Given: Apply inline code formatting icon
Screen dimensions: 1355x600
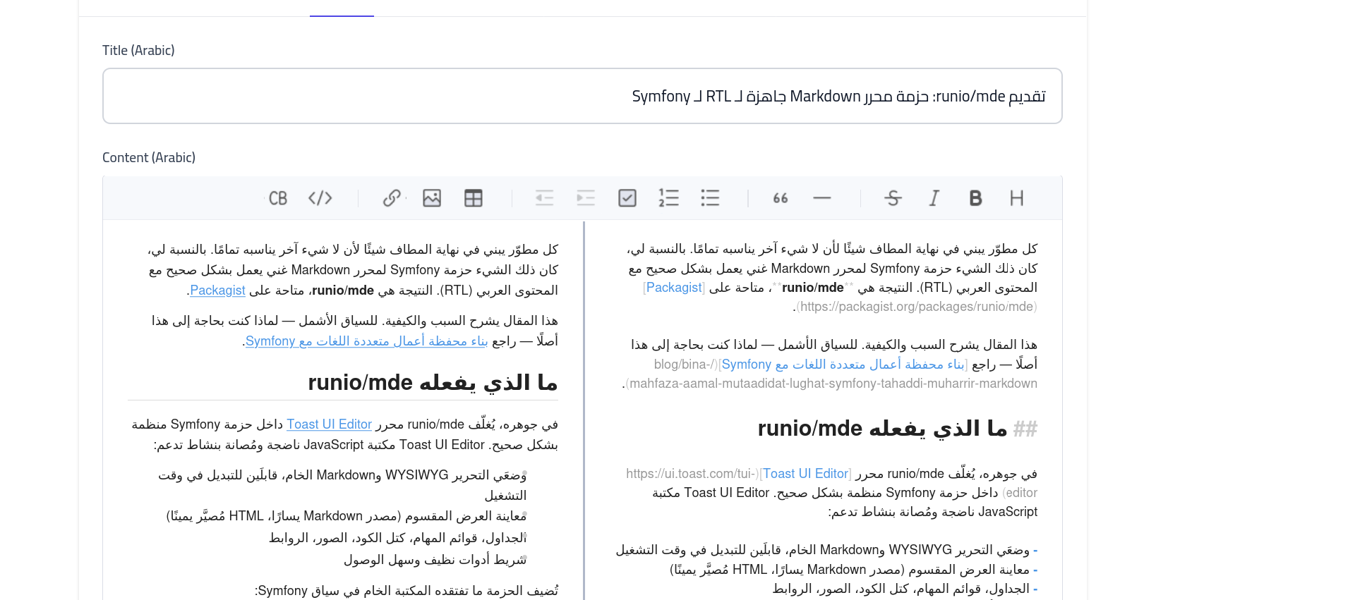Looking at the screenshot, I should coord(320,198).
